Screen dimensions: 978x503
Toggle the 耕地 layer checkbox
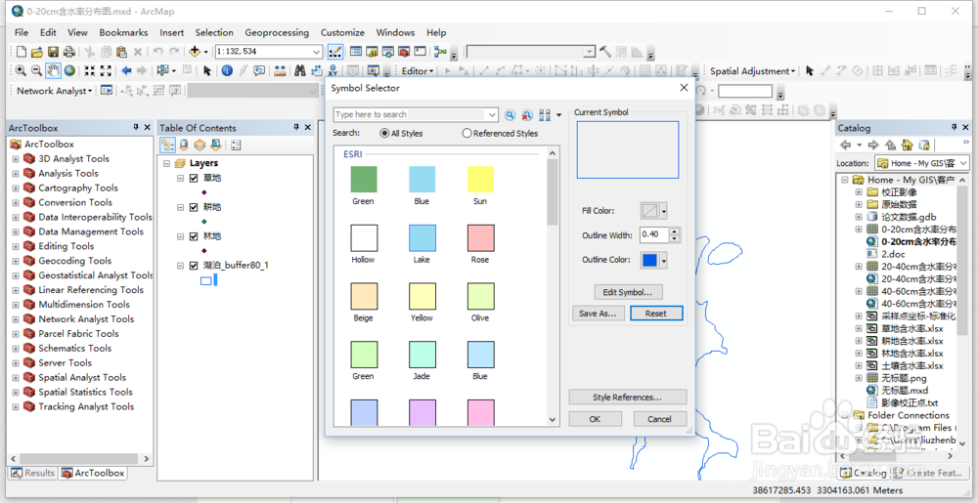click(x=194, y=207)
